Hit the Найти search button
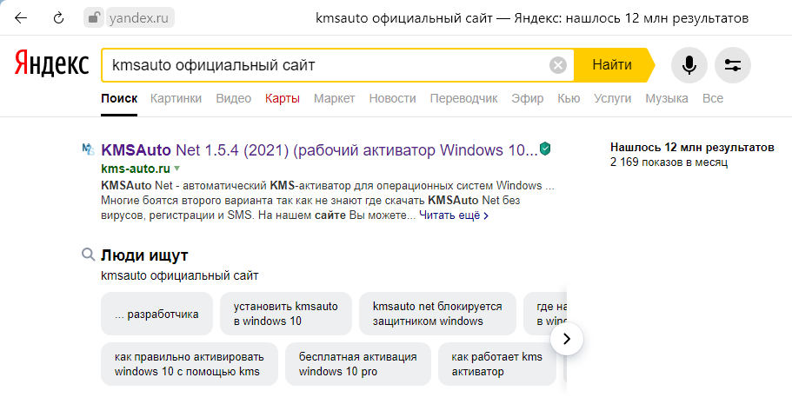This screenshot has width=792, height=404. click(x=612, y=65)
